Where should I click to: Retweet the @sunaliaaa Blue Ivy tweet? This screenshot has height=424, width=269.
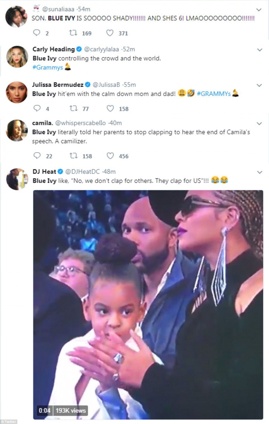73,33
